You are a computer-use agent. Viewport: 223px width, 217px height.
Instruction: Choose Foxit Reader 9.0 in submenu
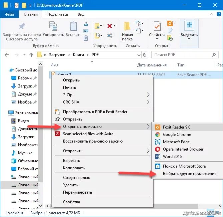tap(187, 127)
